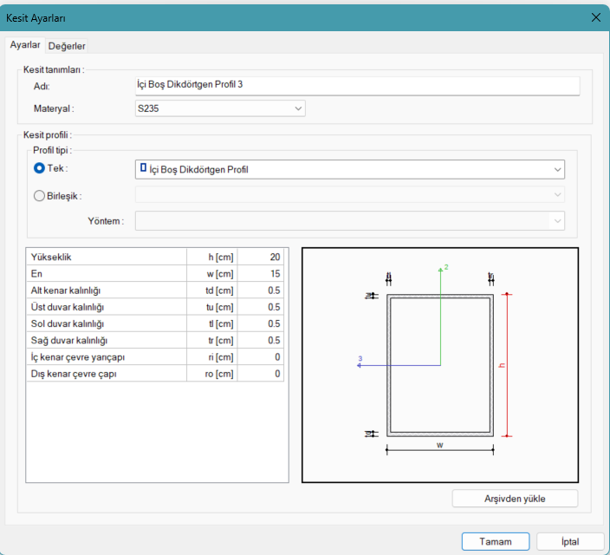Cancel with the İptal button
Viewport: 610px width, 555px height.
[570, 541]
